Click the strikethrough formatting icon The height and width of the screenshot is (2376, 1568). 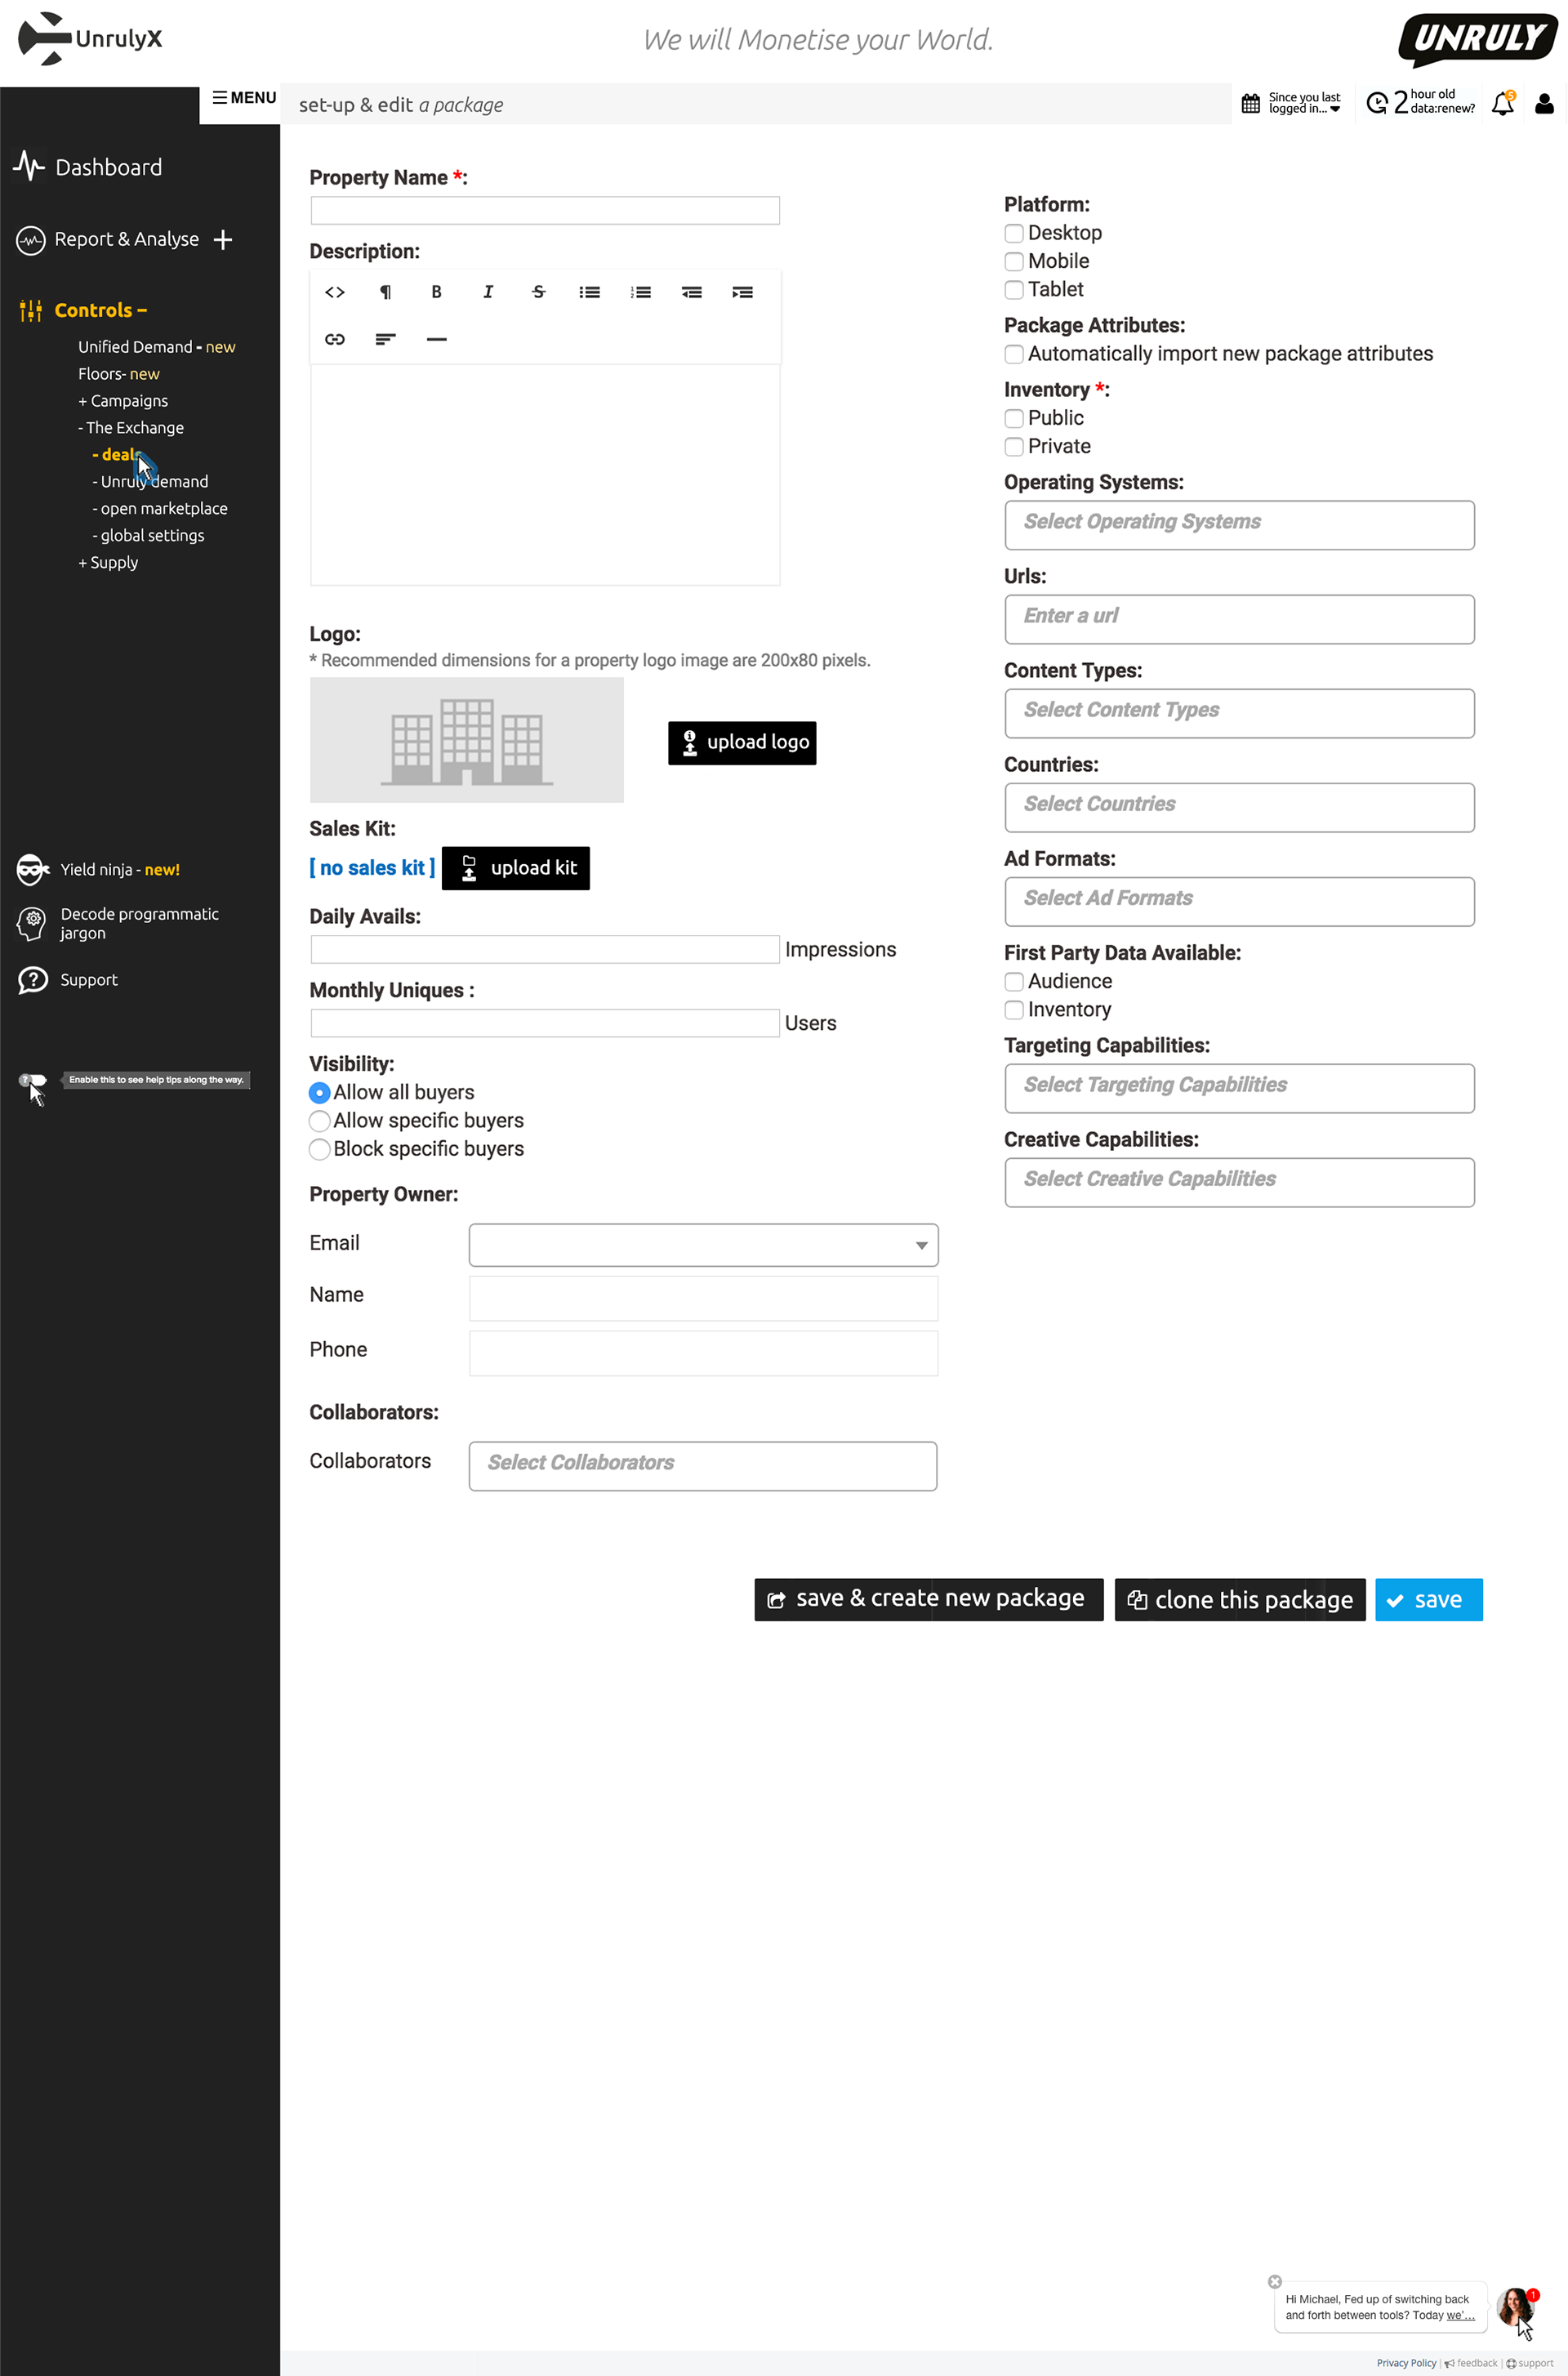click(x=539, y=292)
